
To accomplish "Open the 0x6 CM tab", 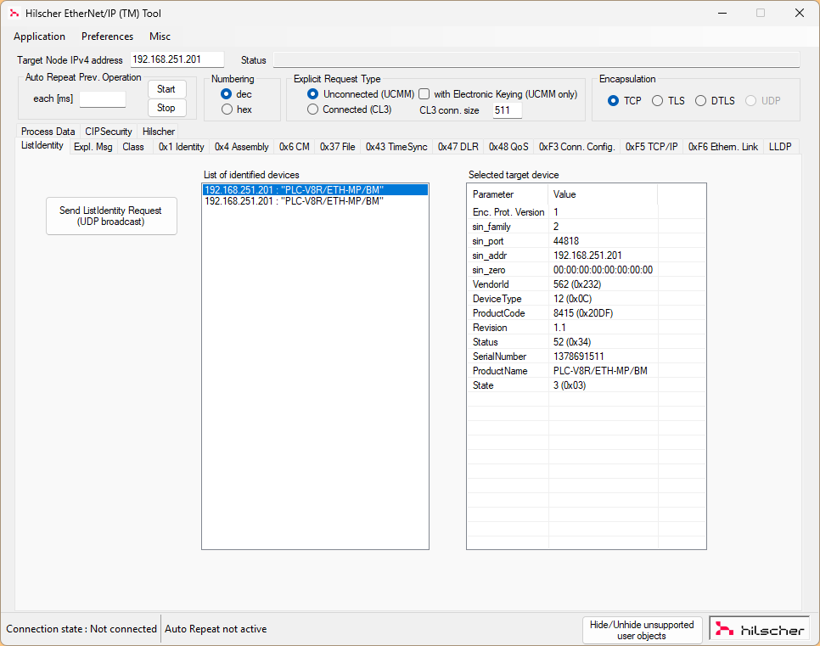I will [x=294, y=147].
